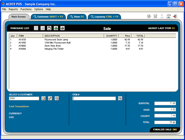
Task: Click the greyed document icon left of the clipboard
Action: pos(43,28)
